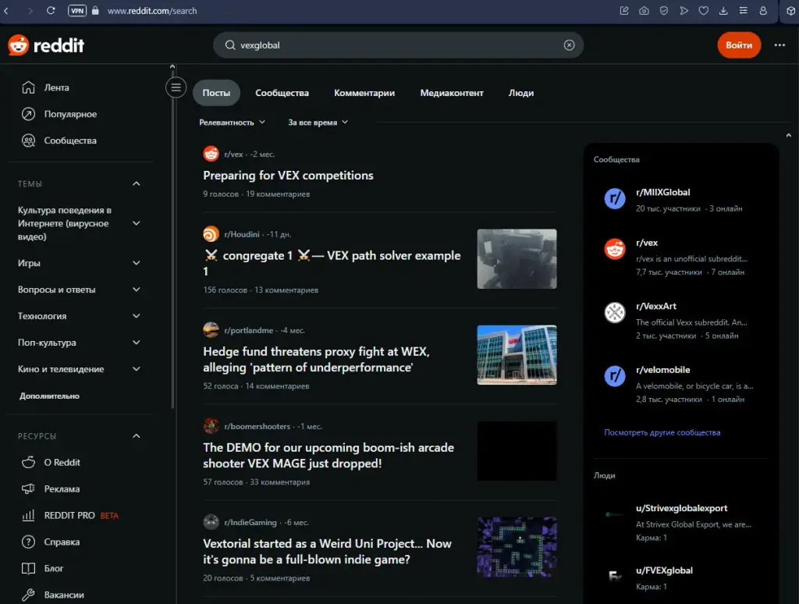The image size is (799, 604).
Task: Switch to Сообщества results tab
Action: tap(282, 93)
